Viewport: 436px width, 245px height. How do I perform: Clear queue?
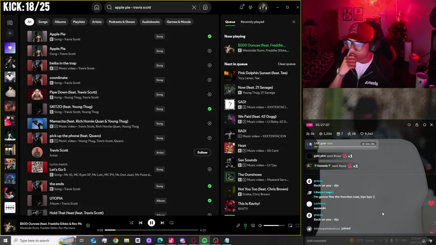(x=286, y=64)
